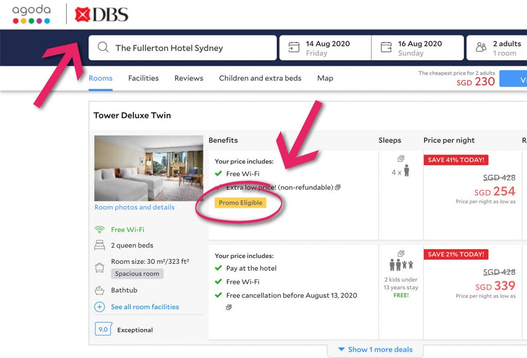Select the Map tab
The image size is (527, 358).
pos(325,78)
